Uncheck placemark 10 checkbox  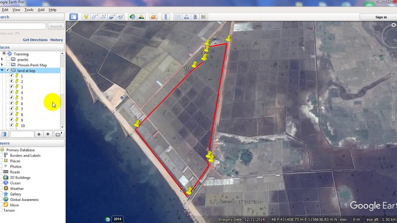[11, 125]
